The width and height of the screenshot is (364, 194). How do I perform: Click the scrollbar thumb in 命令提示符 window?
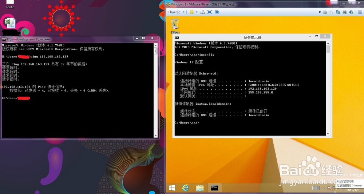pos(328,49)
